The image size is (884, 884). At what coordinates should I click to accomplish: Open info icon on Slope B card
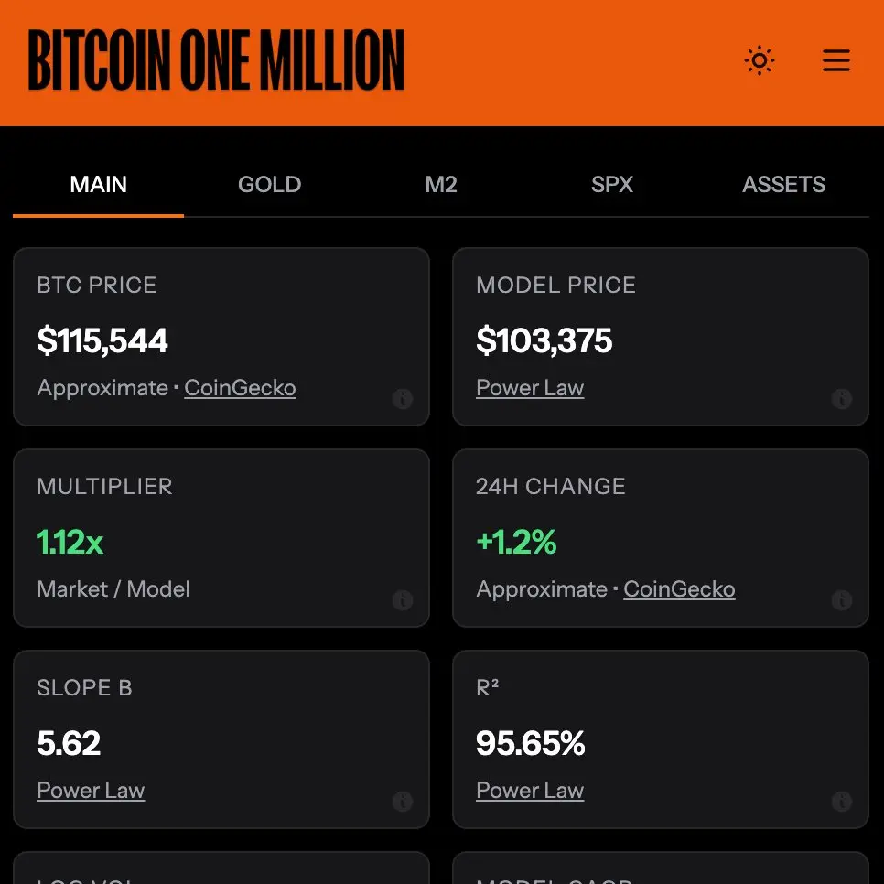click(402, 801)
